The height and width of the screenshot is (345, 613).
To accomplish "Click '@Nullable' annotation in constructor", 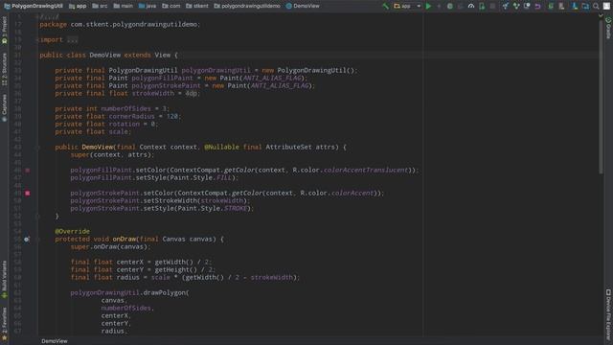I will point(221,147).
